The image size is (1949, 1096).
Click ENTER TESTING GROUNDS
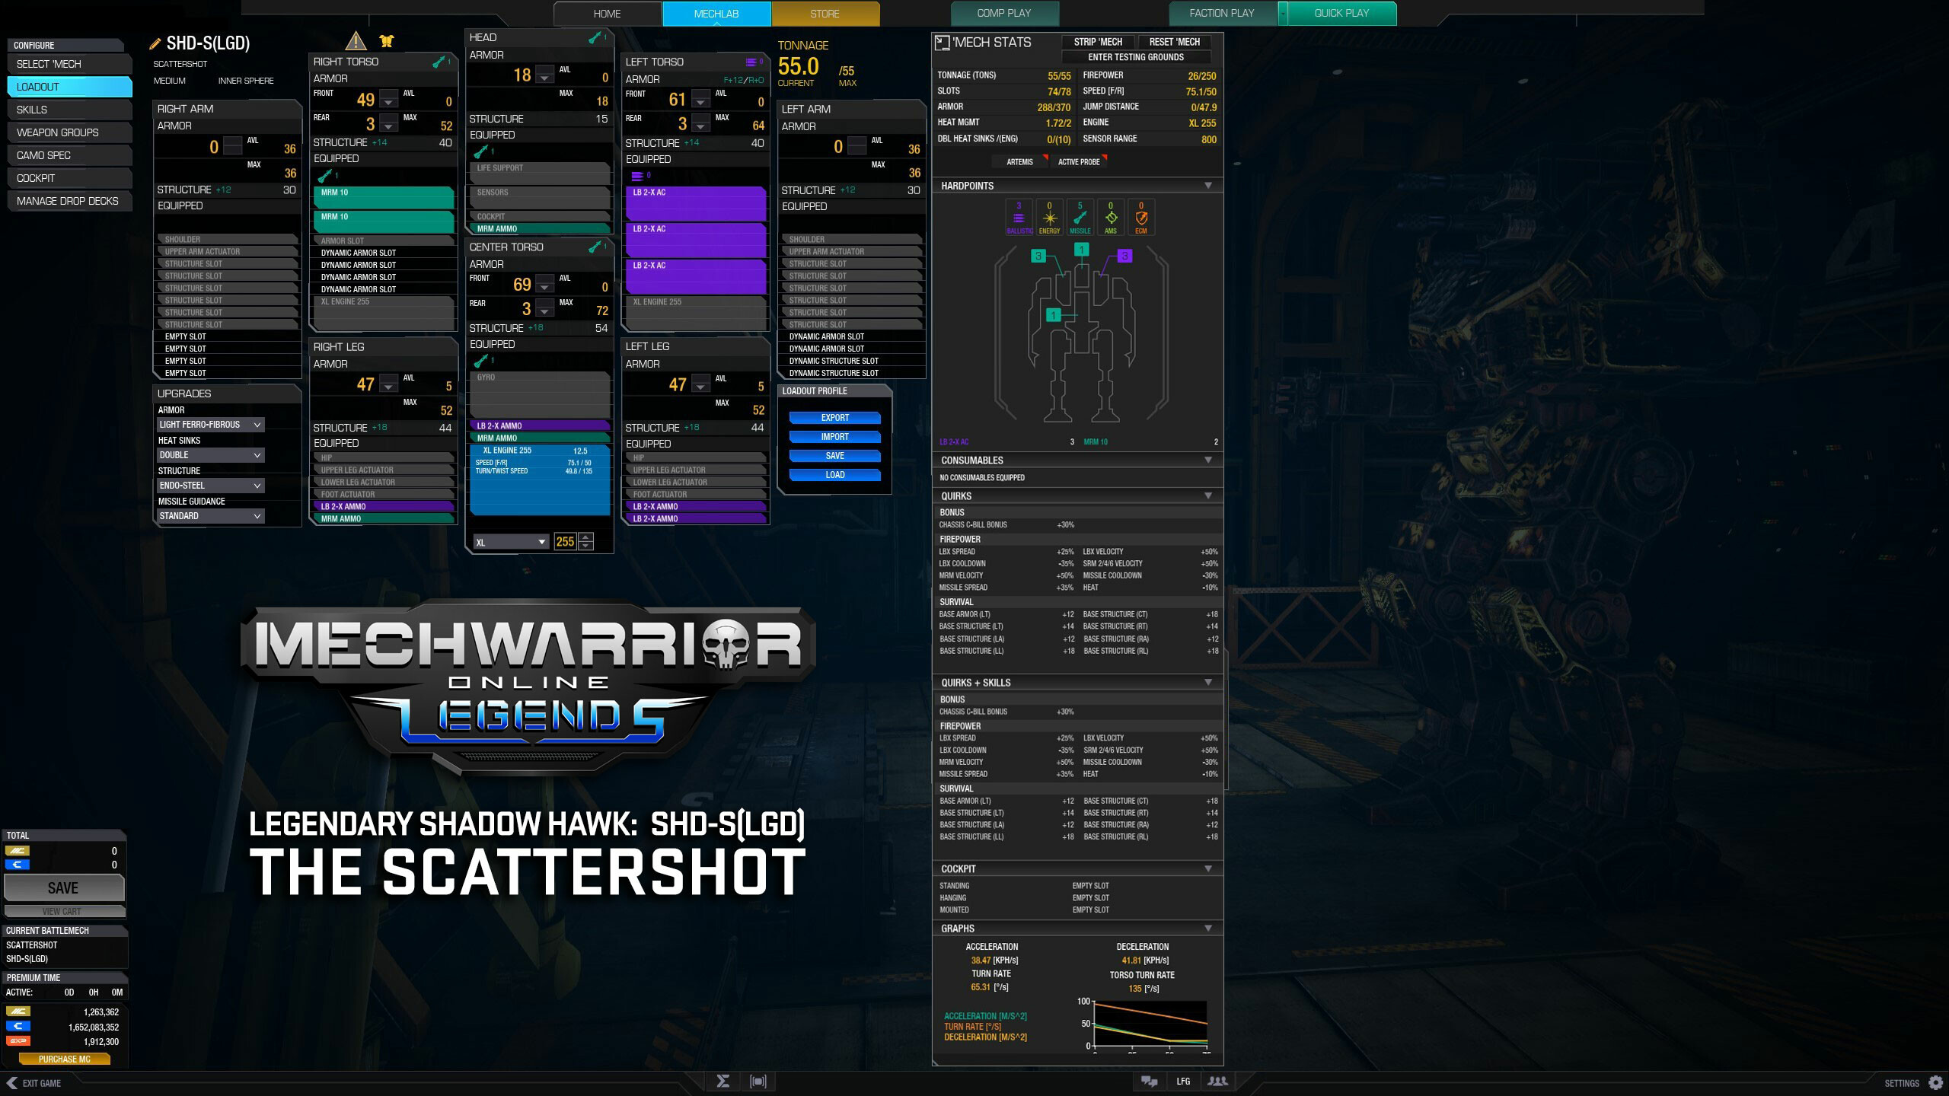[x=1136, y=57]
